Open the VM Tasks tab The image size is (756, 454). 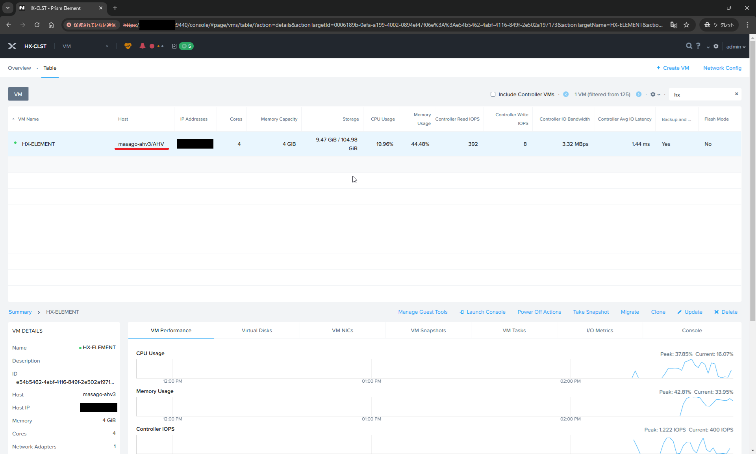pos(514,330)
